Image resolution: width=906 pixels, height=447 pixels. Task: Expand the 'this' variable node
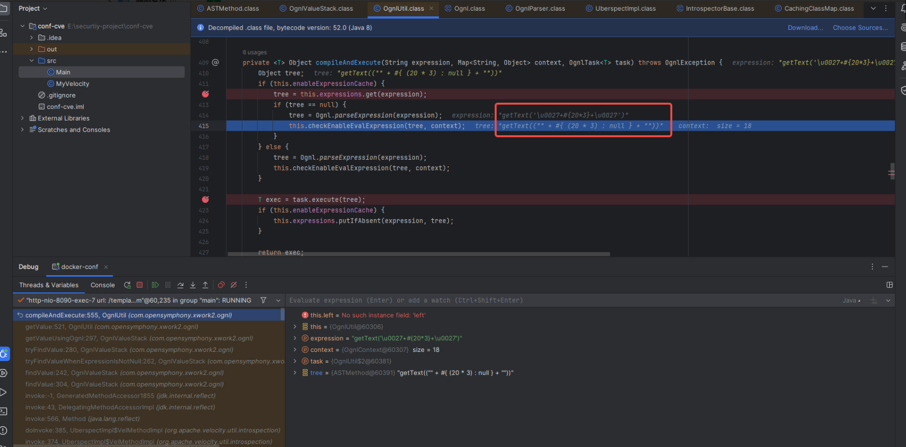(x=295, y=327)
